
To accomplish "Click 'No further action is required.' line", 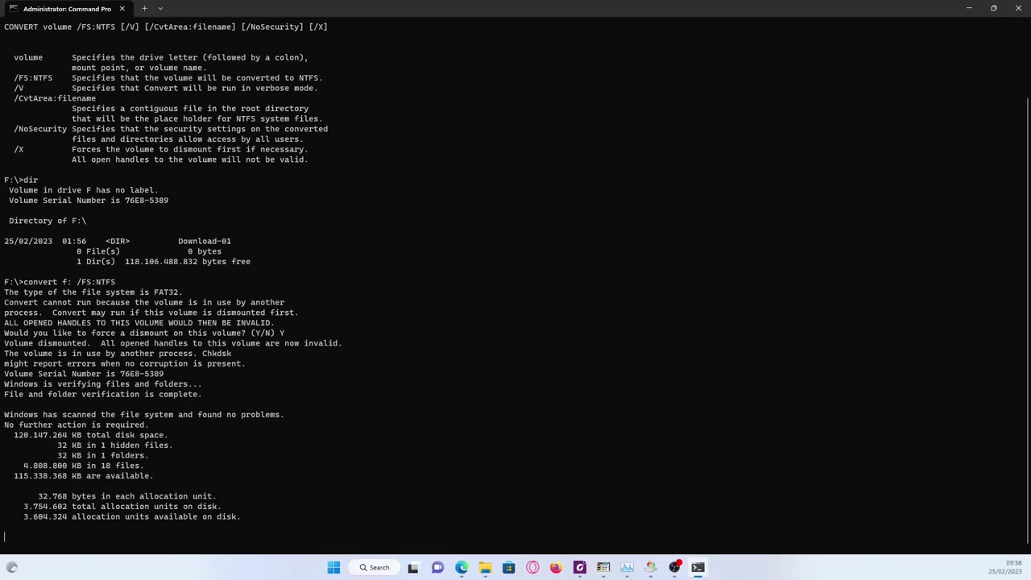I will tap(77, 425).
